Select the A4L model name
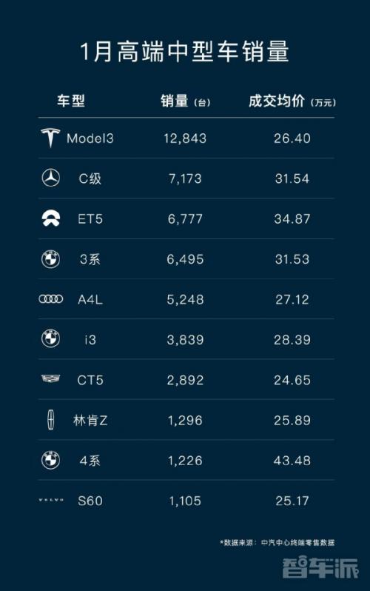The image size is (370, 591). [90, 299]
